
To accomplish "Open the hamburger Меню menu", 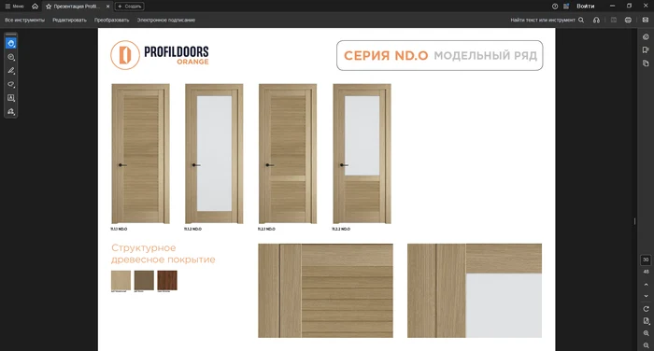I will coord(14,7).
